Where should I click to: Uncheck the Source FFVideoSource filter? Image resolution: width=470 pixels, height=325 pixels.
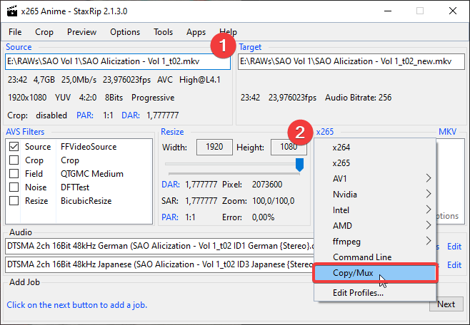[14, 147]
